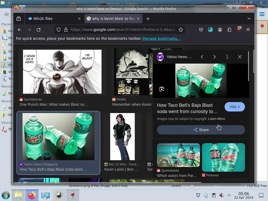Close the image preview panel
Screen dimensions: 268x201
point(240,57)
